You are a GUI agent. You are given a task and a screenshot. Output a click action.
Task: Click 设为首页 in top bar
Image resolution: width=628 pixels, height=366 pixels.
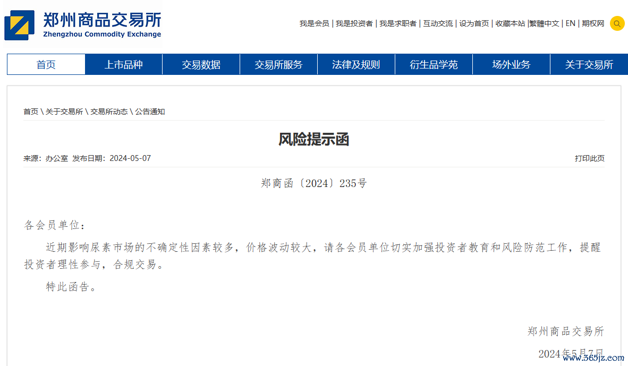tap(474, 23)
